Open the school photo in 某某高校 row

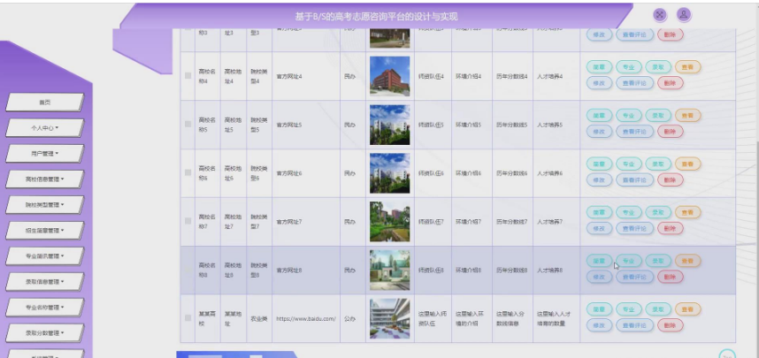tap(389, 318)
